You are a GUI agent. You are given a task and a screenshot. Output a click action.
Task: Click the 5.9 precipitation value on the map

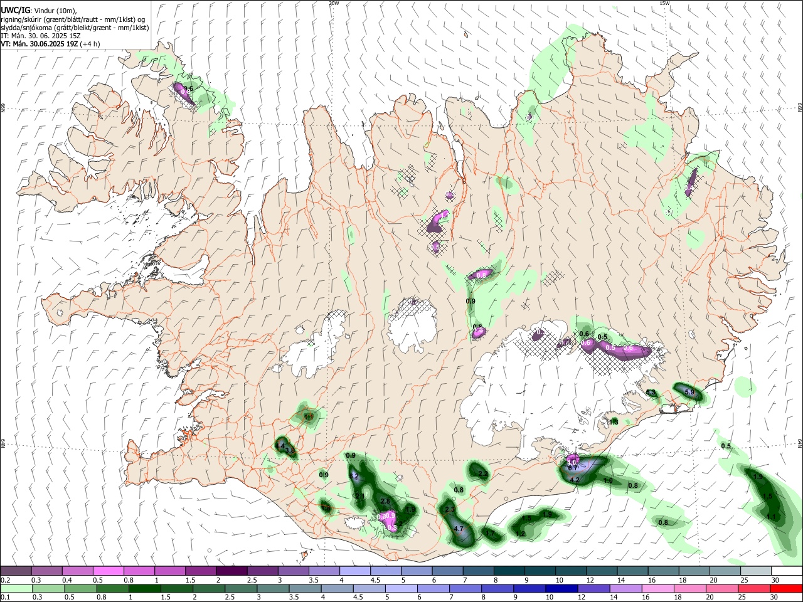point(689,393)
